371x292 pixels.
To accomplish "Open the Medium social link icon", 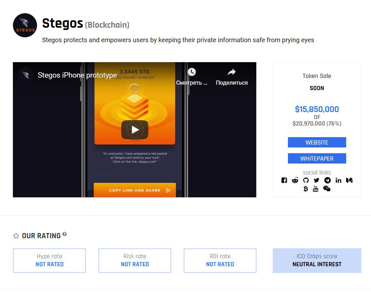I will [x=349, y=180].
